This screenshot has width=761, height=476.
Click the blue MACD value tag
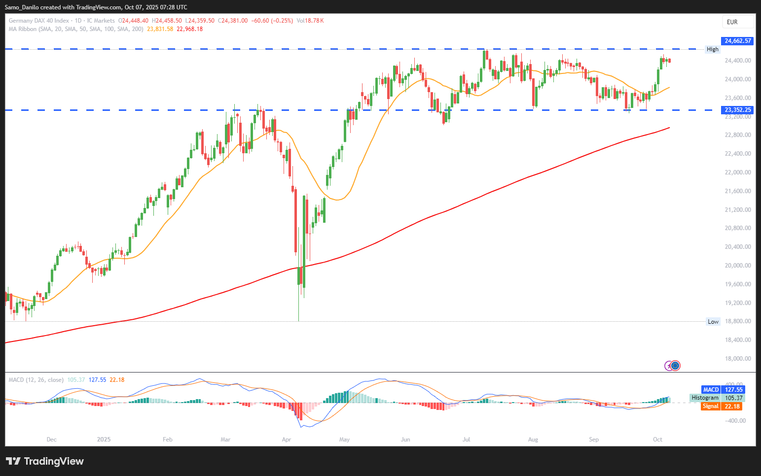point(723,390)
